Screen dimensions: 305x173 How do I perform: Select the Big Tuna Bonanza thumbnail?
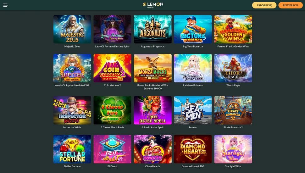pyautogui.click(x=193, y=29)
